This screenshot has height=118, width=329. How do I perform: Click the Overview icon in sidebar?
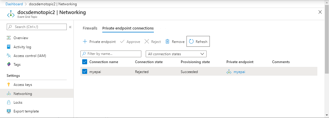(x=9, y=38)
